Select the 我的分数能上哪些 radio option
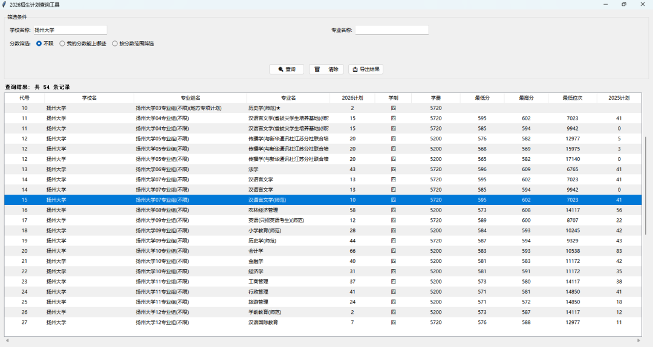 (82, 44)
